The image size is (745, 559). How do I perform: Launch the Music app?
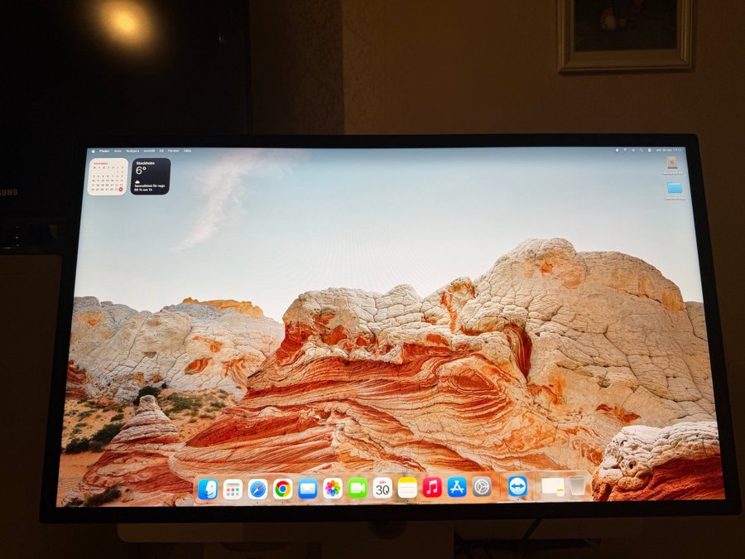point(432,487)
